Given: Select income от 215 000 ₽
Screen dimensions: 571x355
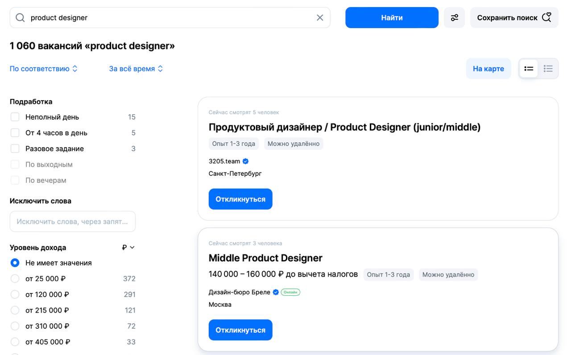Looking at the screenshot, I should (x=15, y=310).
